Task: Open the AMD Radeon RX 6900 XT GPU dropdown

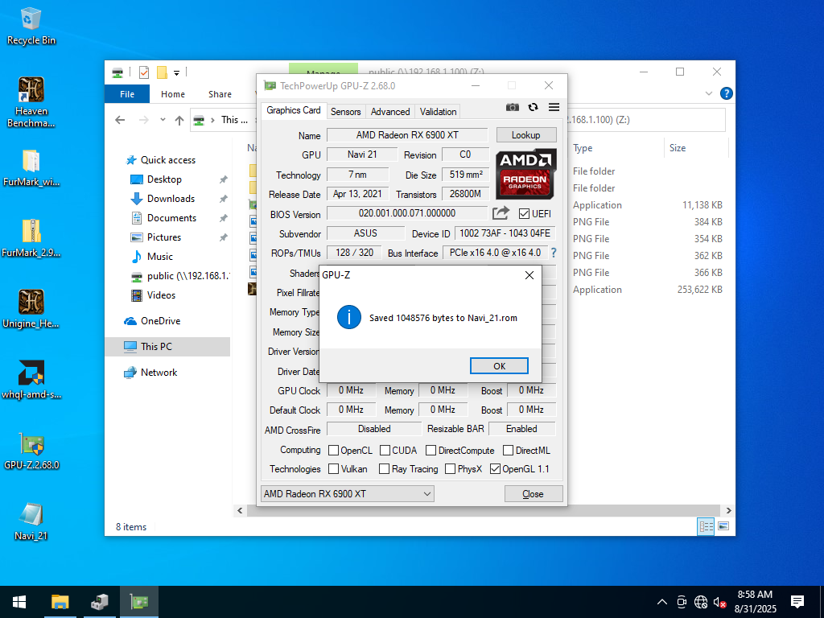Action: [348, 494]
